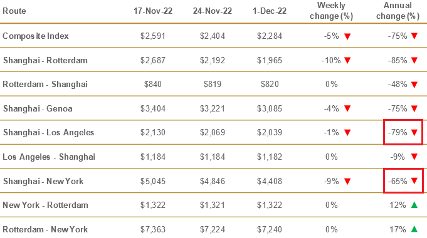Click the red arrow beside -9% annual change
427x238 pixels.
point(414,157)
